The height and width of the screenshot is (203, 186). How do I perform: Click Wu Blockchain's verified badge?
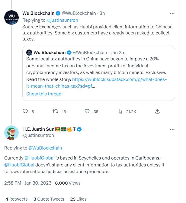coord(58,13)
